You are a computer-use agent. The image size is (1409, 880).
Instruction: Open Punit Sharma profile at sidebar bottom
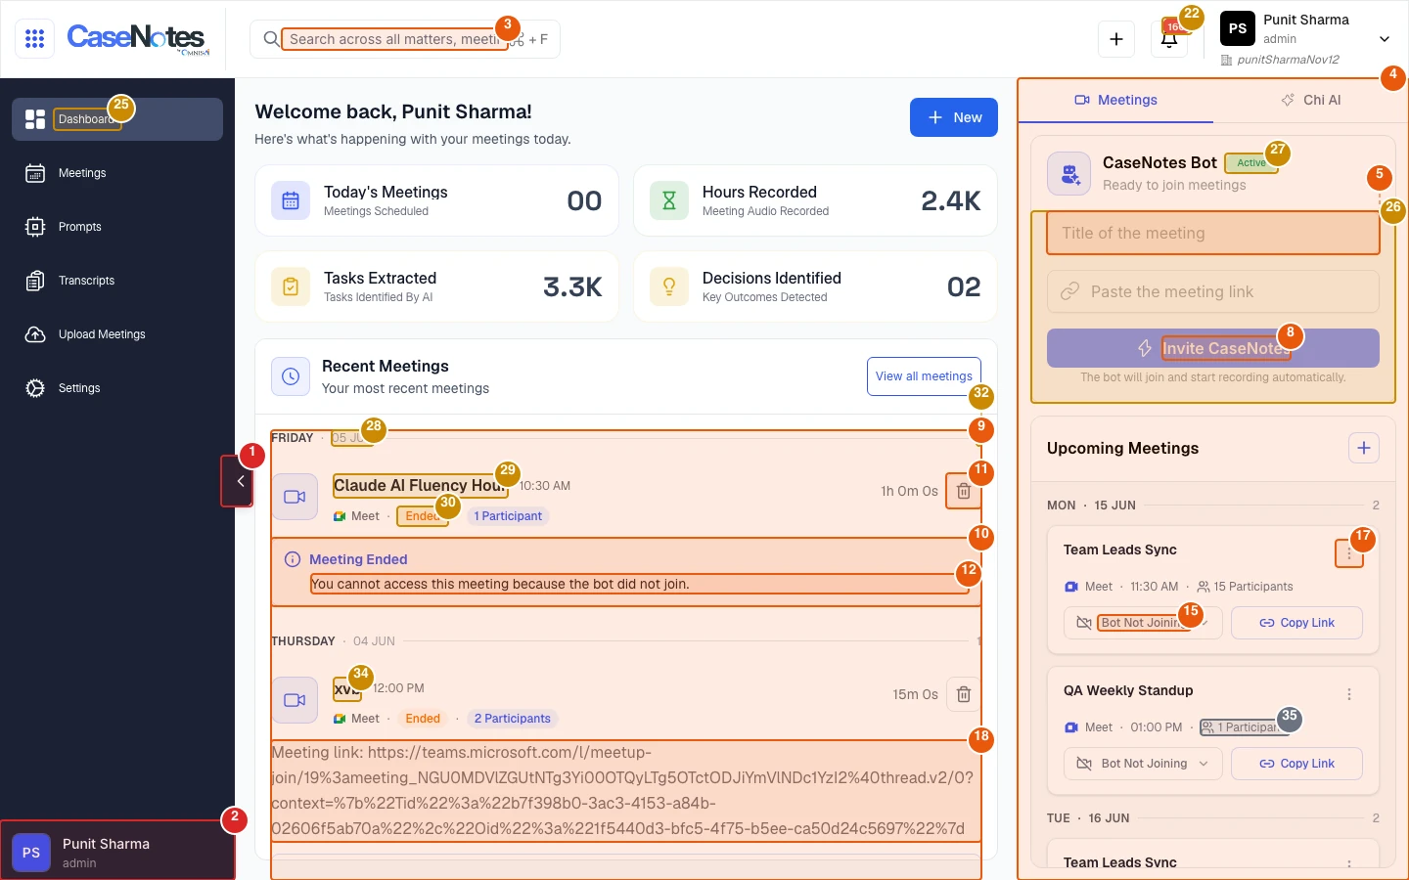point(117,851)
